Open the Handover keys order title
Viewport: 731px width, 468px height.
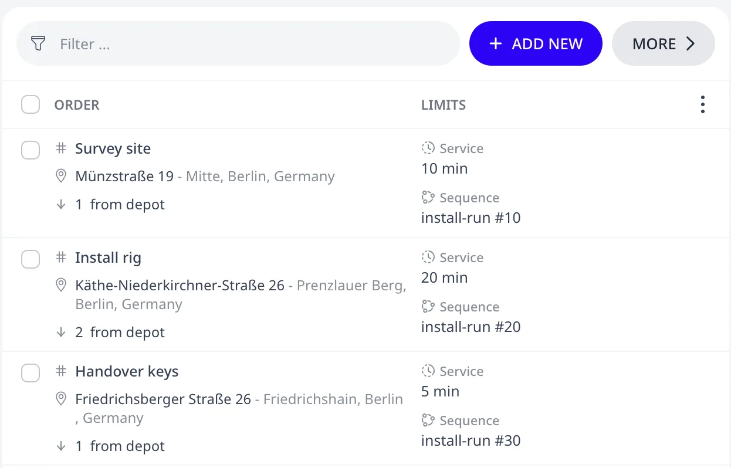pyautogui.click(x=127, y=371)
